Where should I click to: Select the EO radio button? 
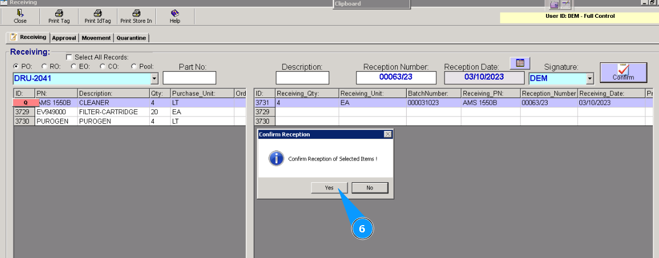click(74, 66)
